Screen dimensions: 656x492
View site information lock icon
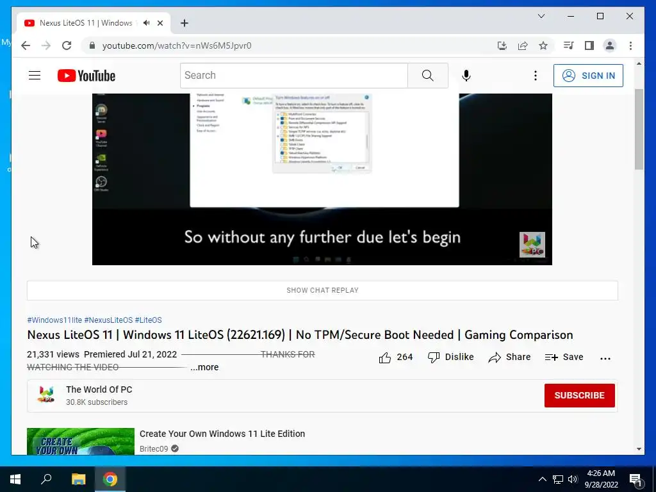(x=92, y=45)
